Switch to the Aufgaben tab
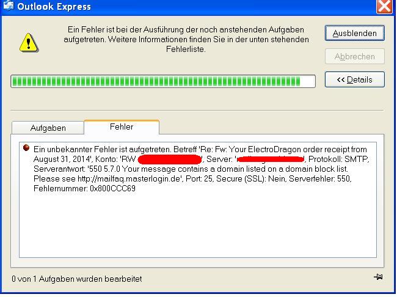The height and width of the screenshot is (297, 397). coord(48,128)
